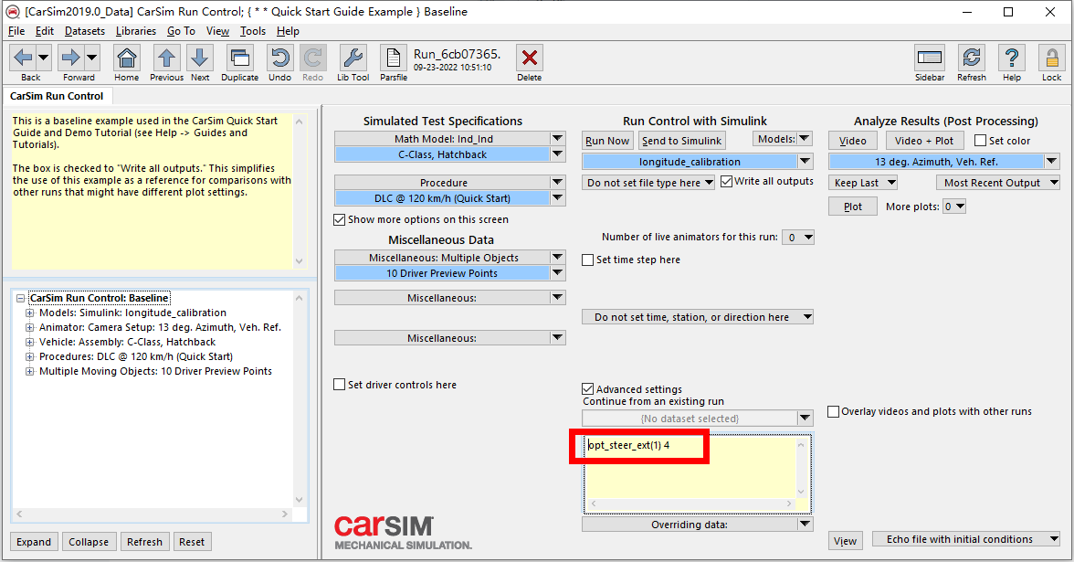Image resolution: width=1074 pixels, height=562 pixels.
Task: Click the Video button
Action: (x=853, y=141)
